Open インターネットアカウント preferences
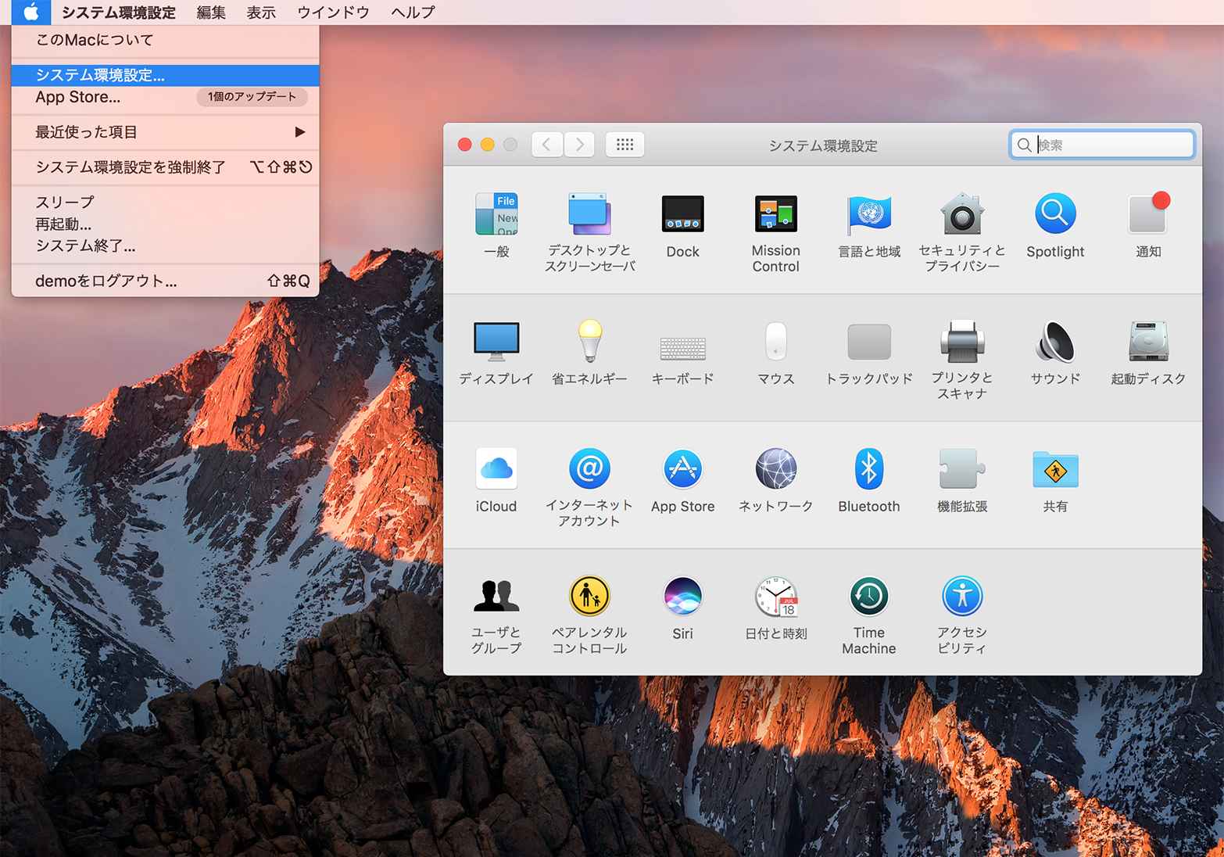The width and height of the screenshot is (1224, 857). pos(589,468)
